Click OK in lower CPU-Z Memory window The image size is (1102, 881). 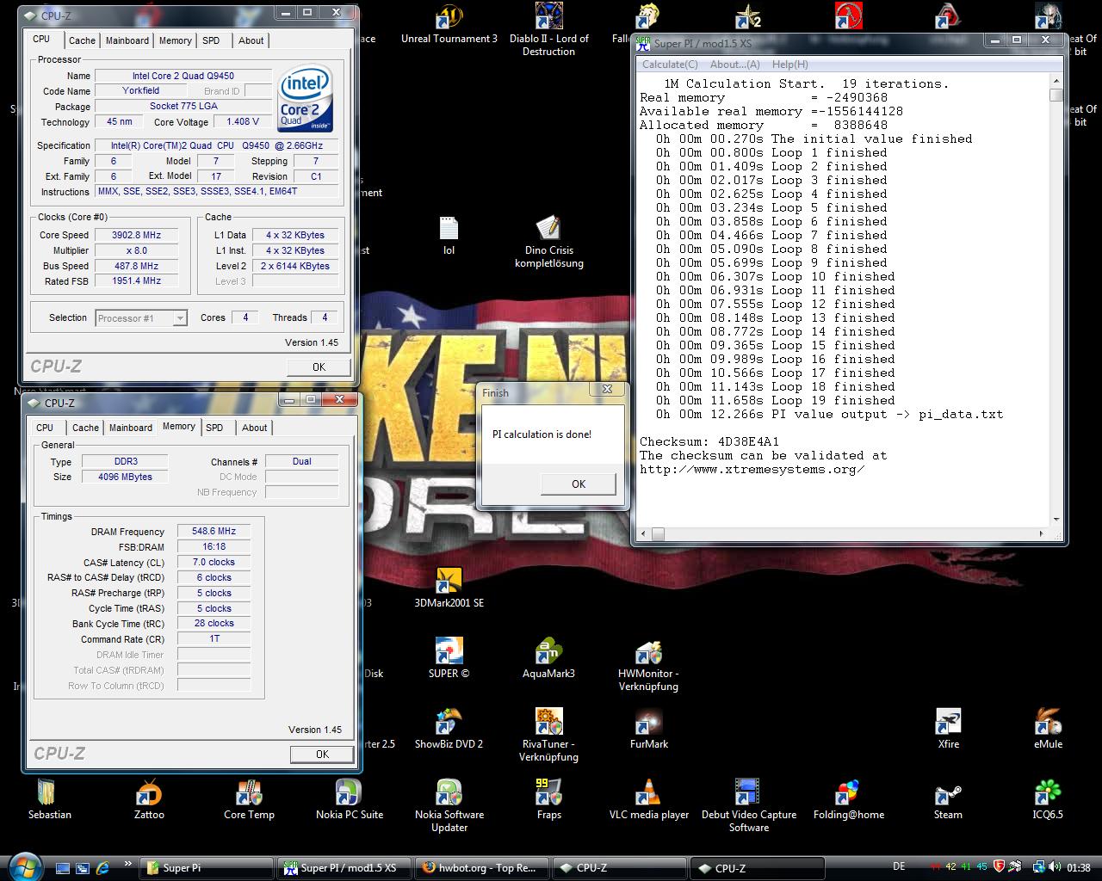click(x=322, y=754)
